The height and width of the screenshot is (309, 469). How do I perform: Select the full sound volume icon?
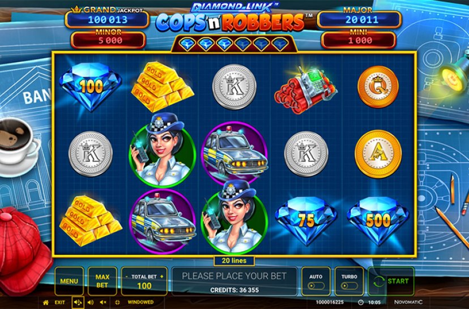78,302
